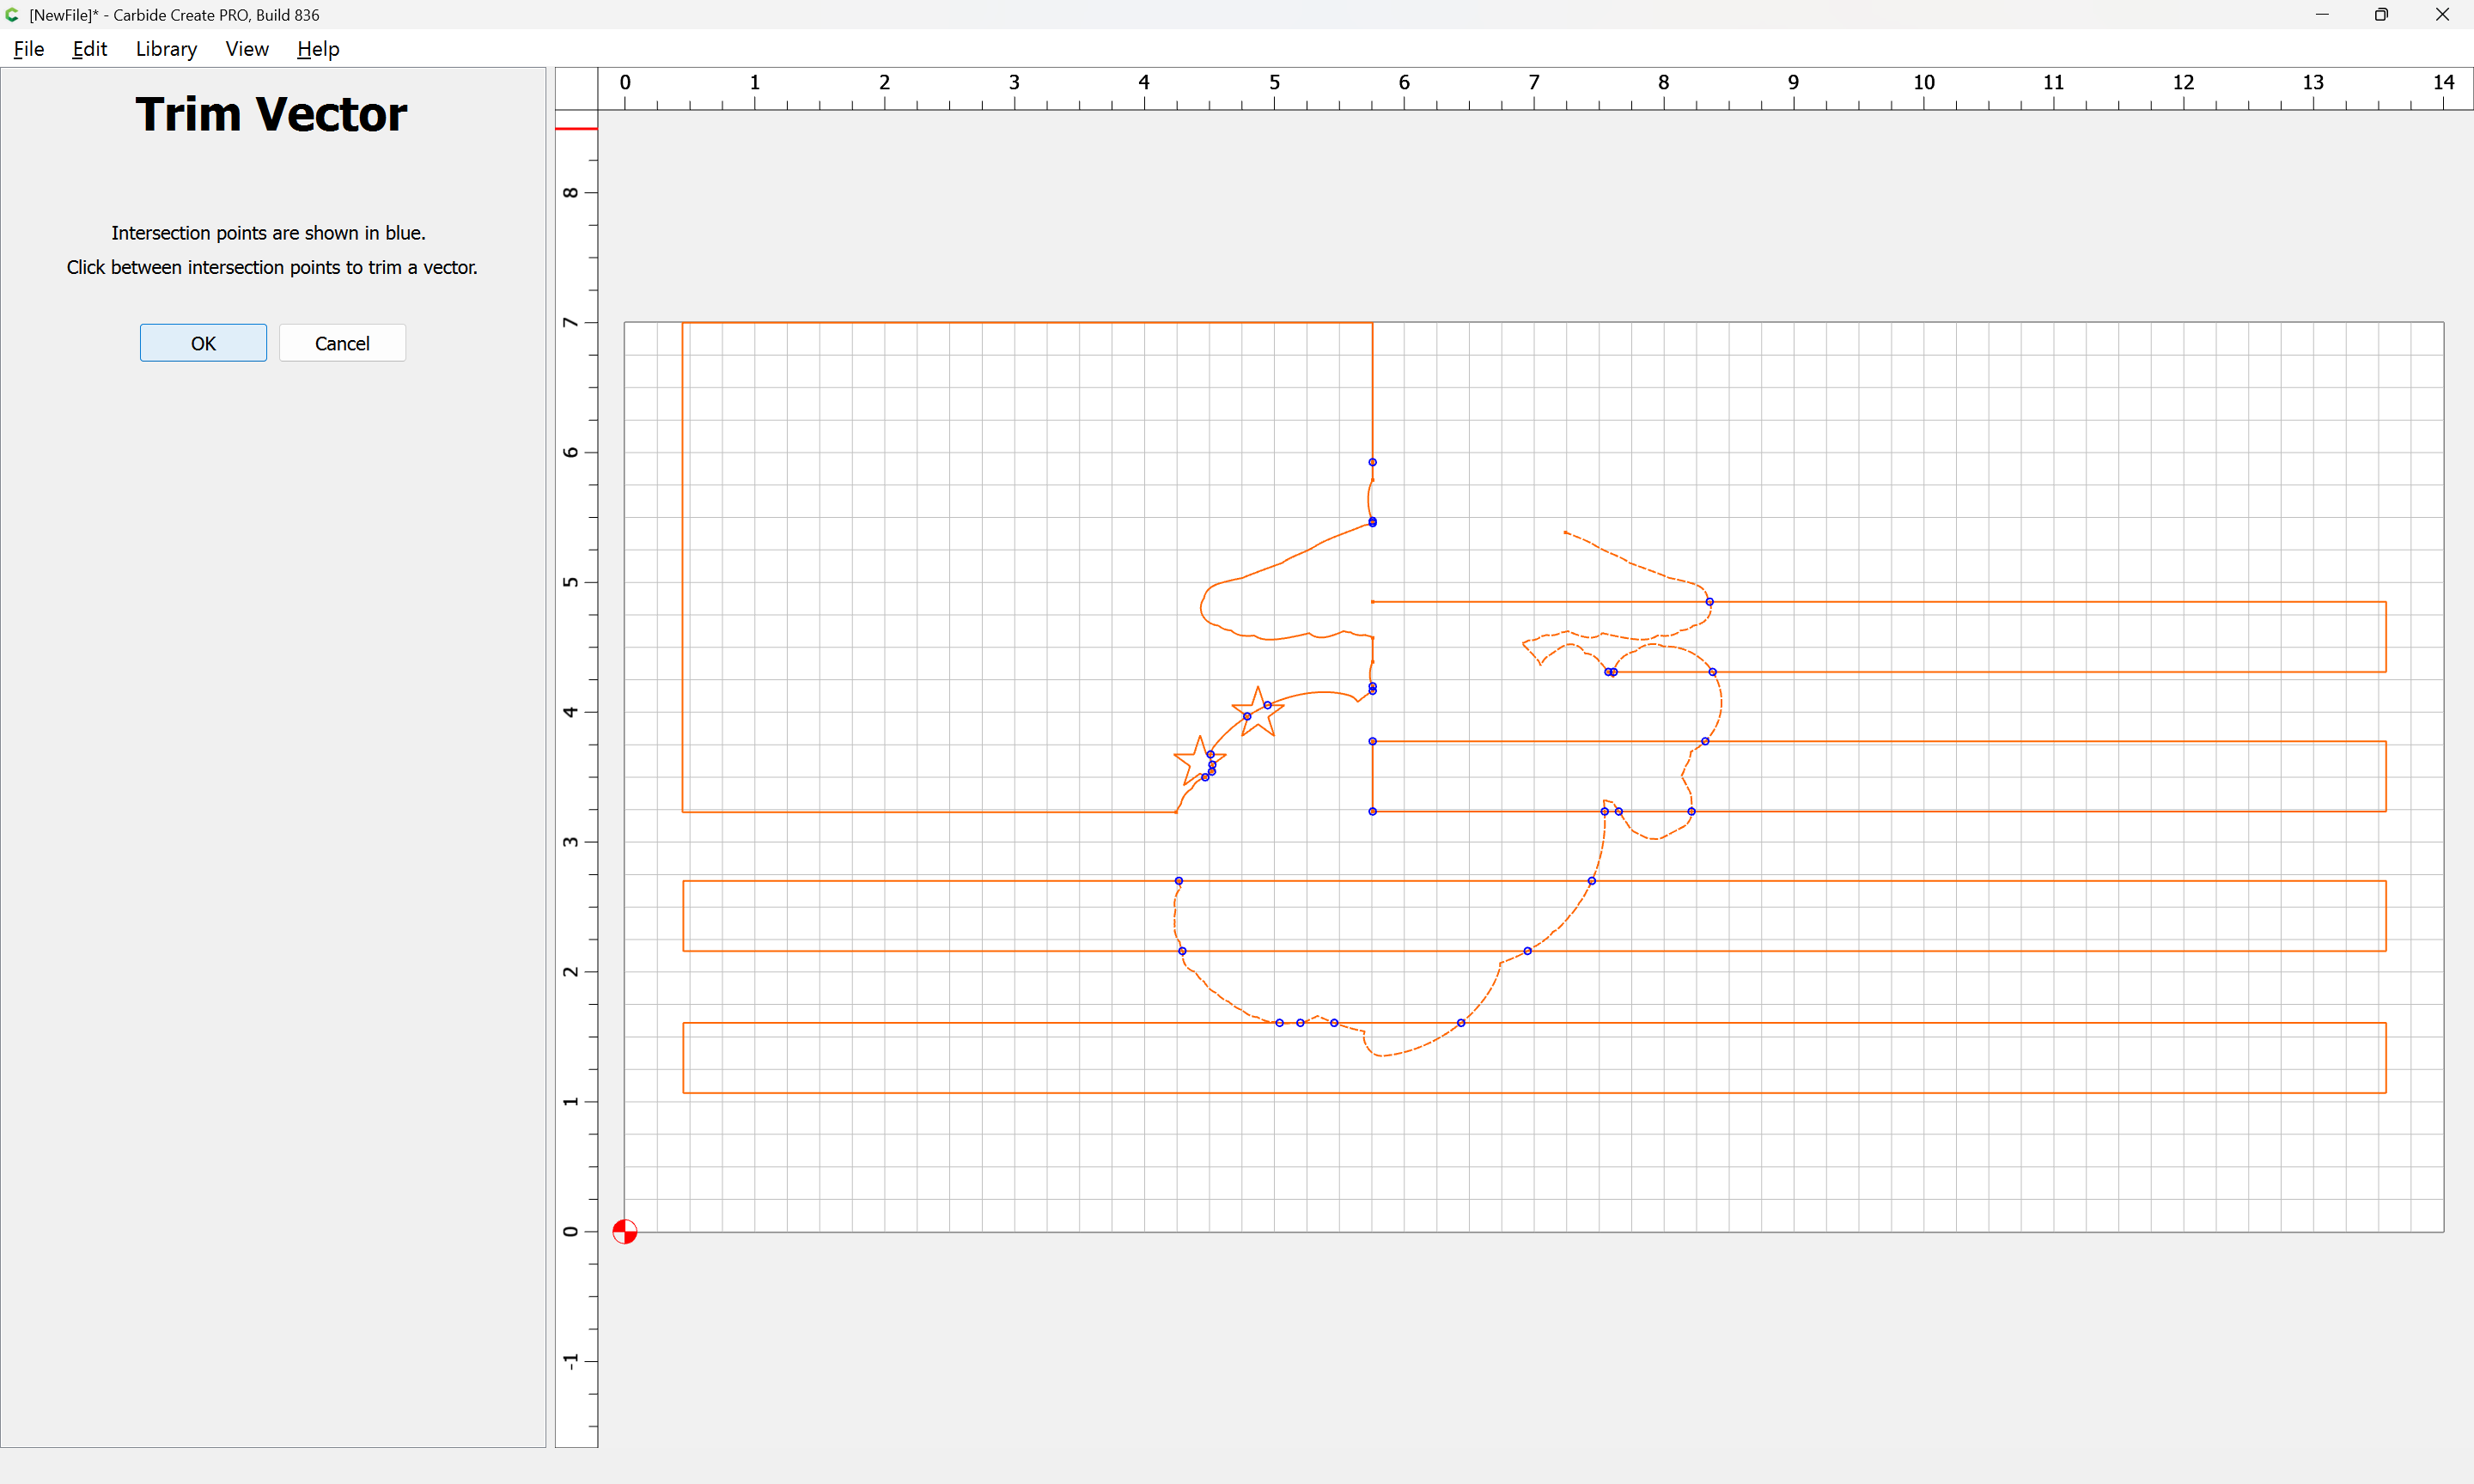The image size is (2474, 1484).
Task: Click the intersection point where the top-right stripe meets the dashed curve
Action: 1709,602
